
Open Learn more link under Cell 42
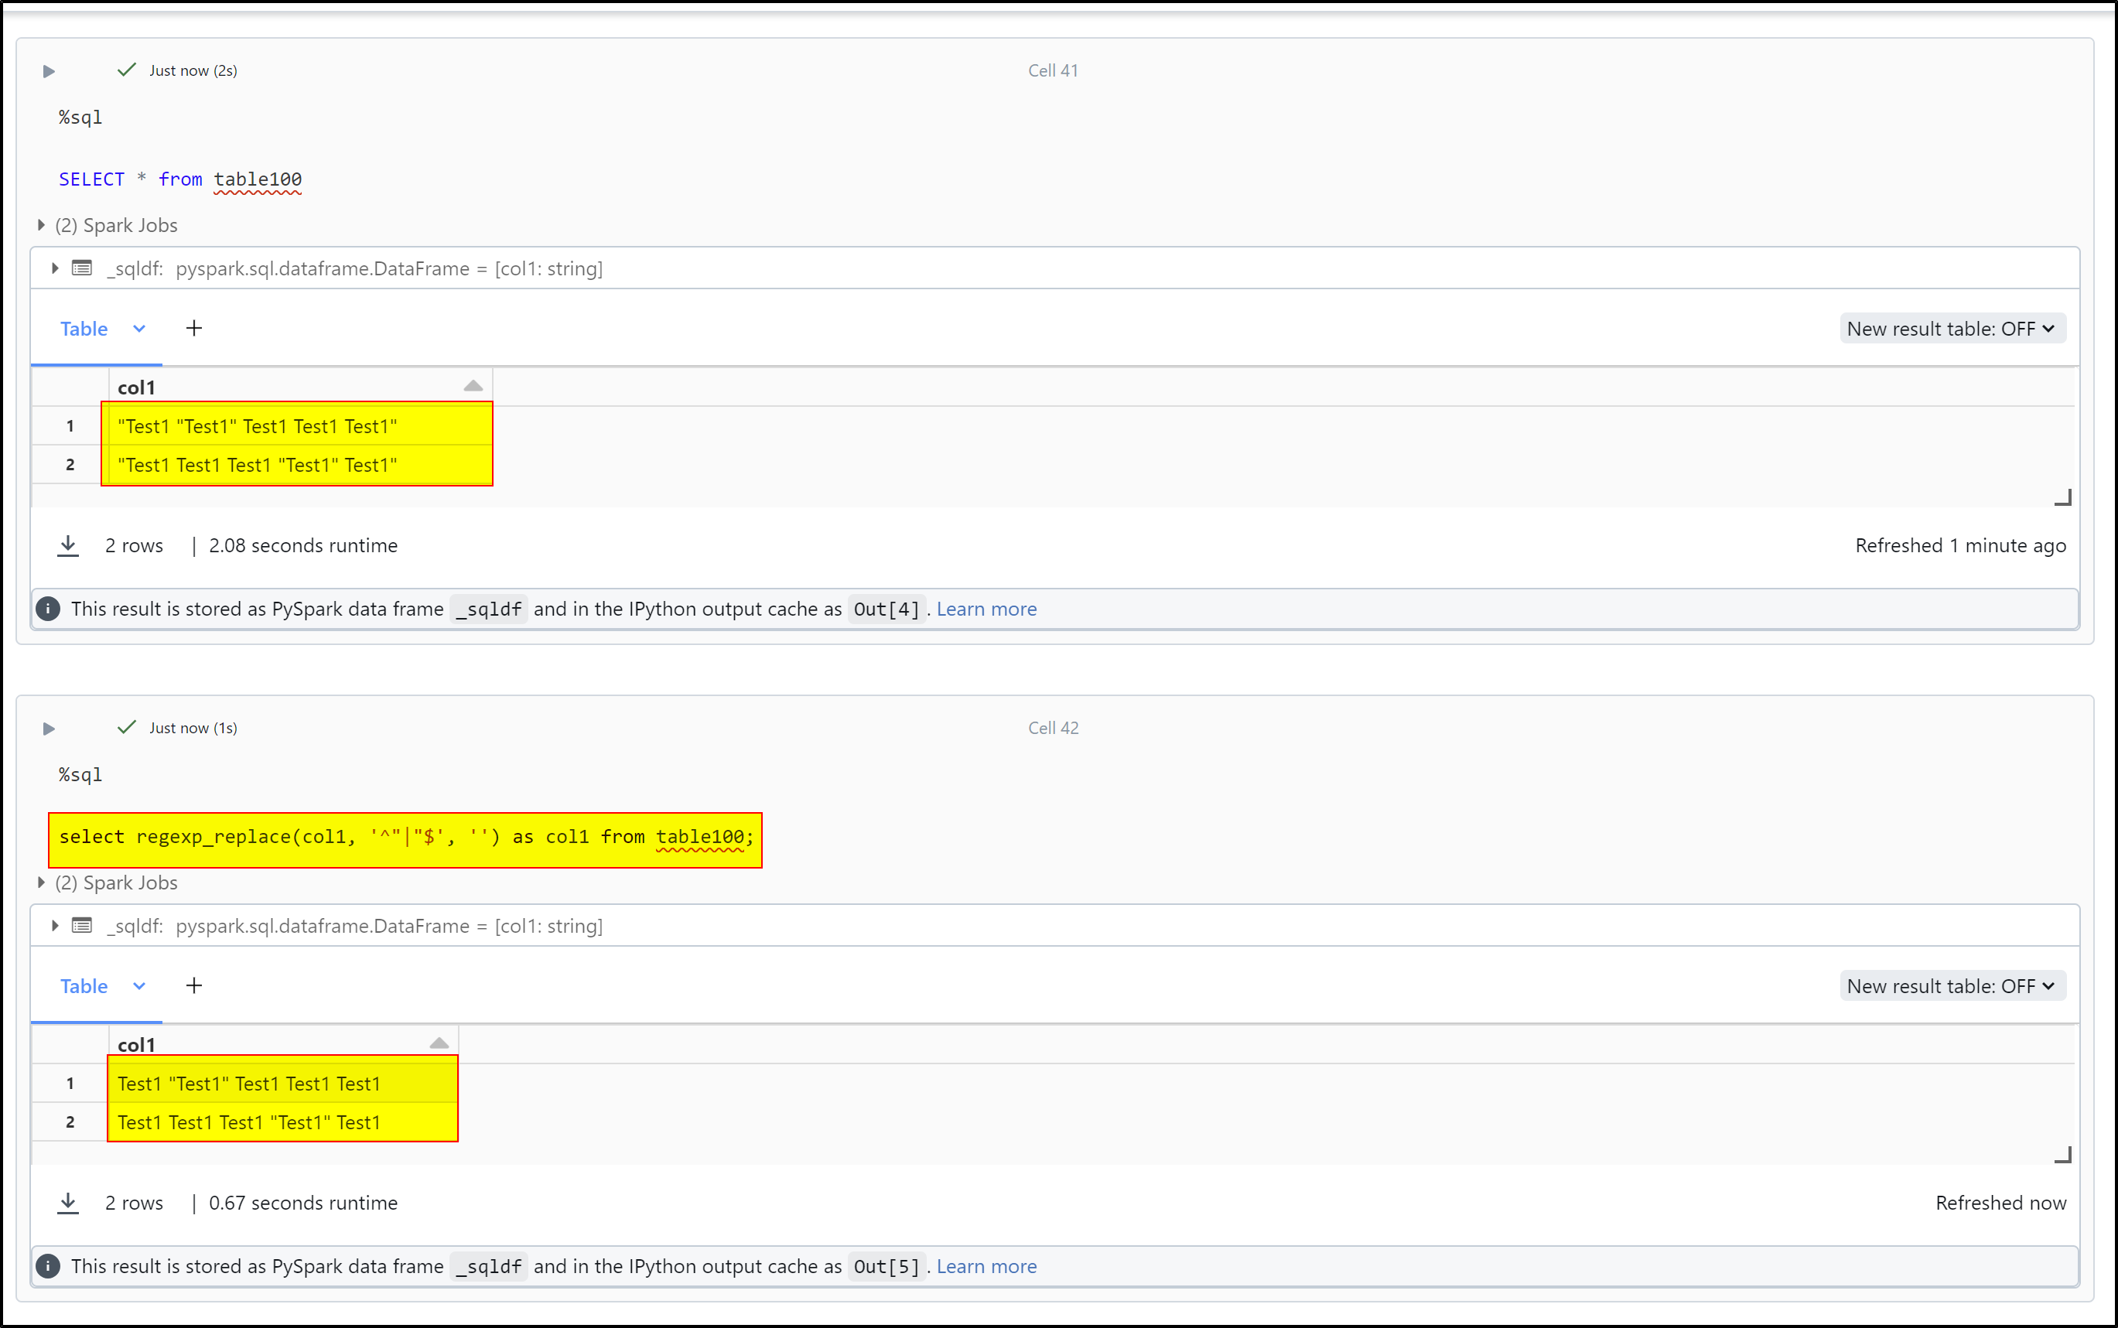click(986, 1265)
